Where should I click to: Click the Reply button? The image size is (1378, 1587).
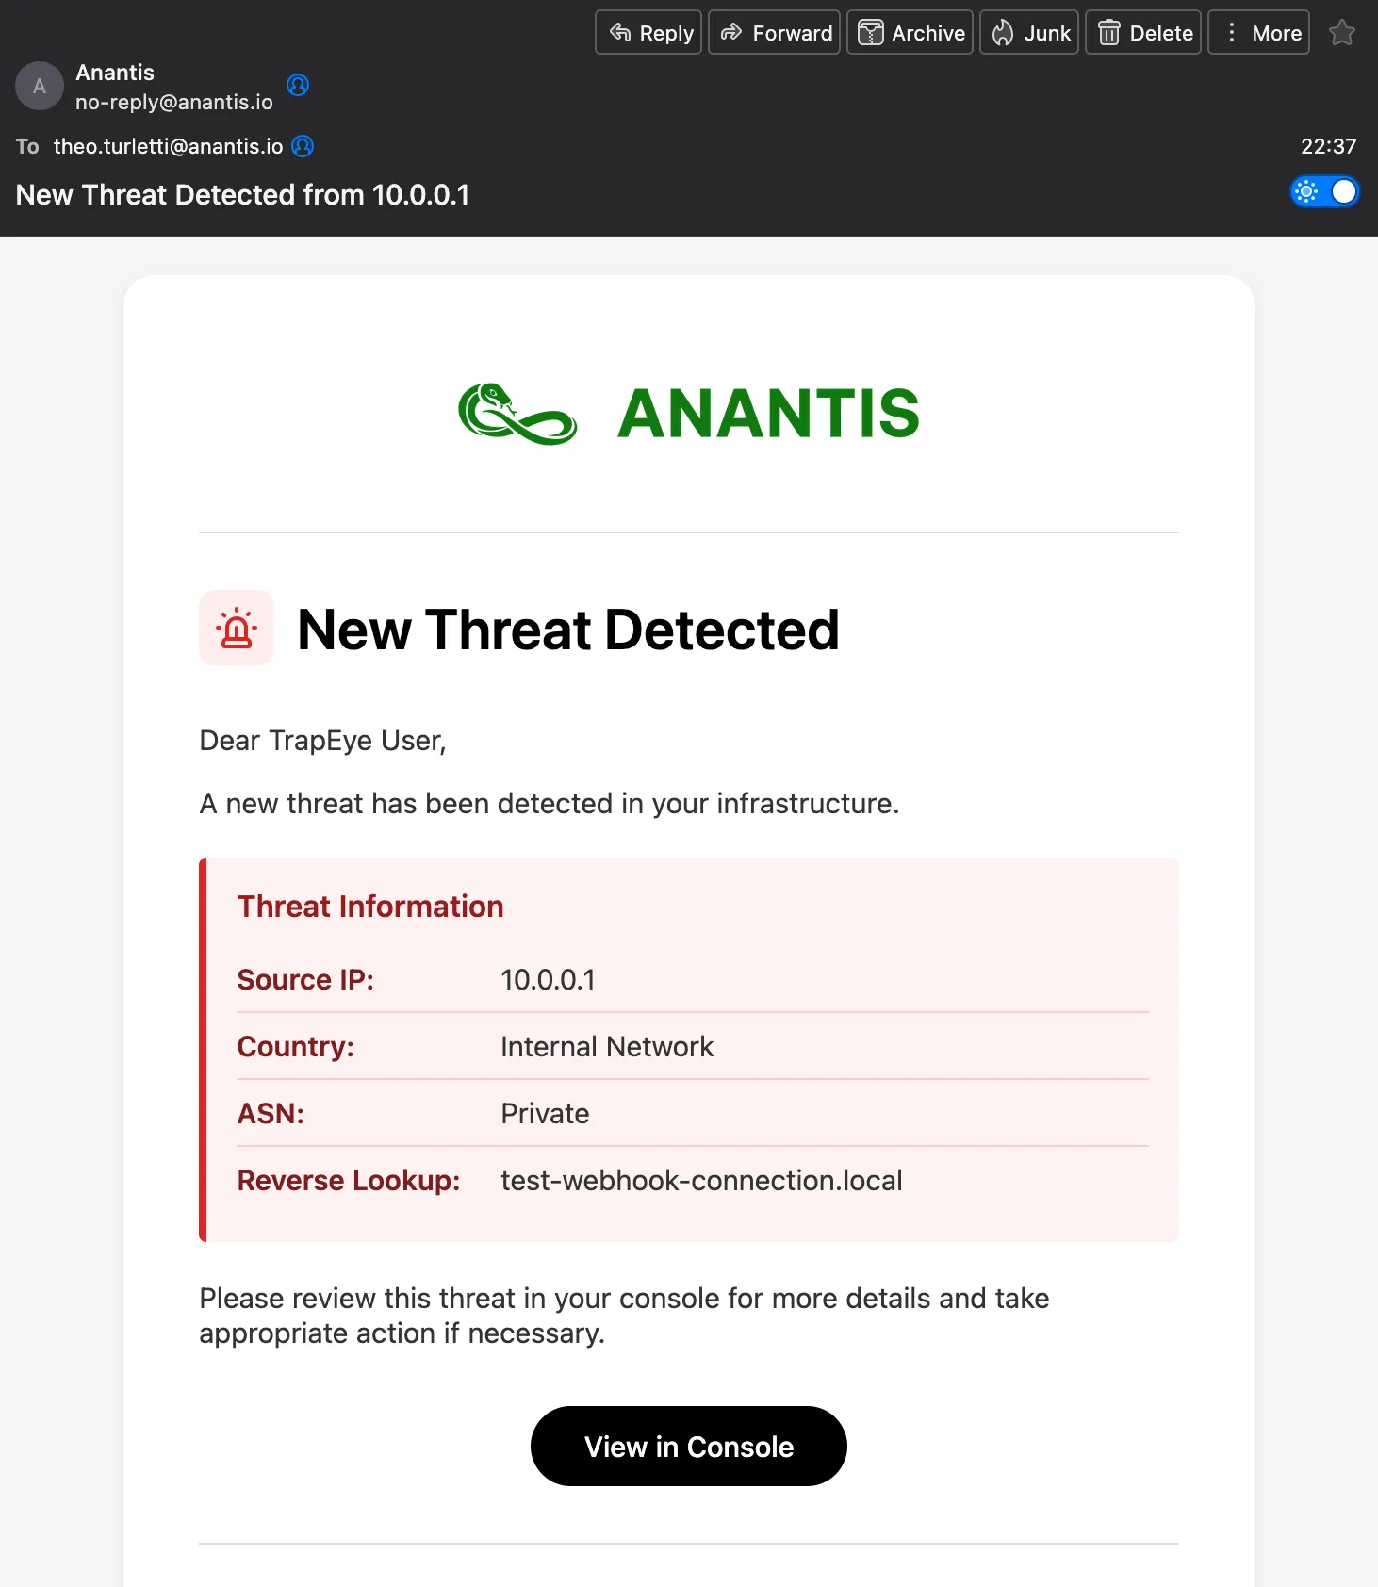648,33
